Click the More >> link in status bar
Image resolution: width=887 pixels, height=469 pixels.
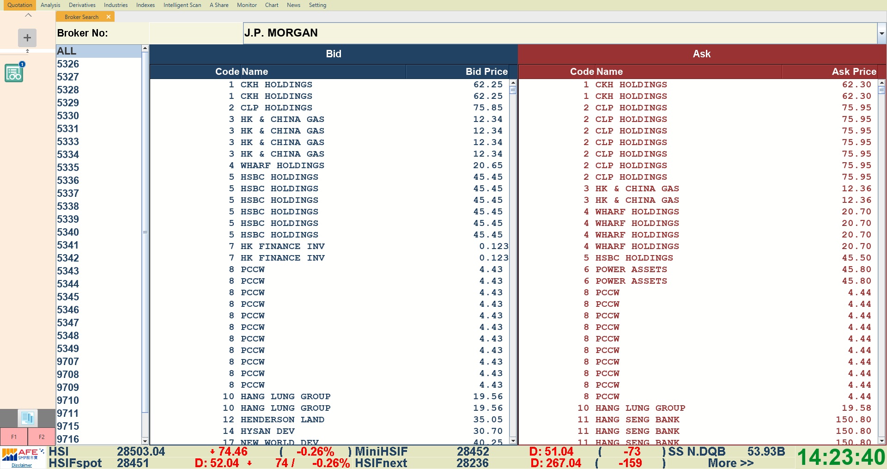pos(730,463)
